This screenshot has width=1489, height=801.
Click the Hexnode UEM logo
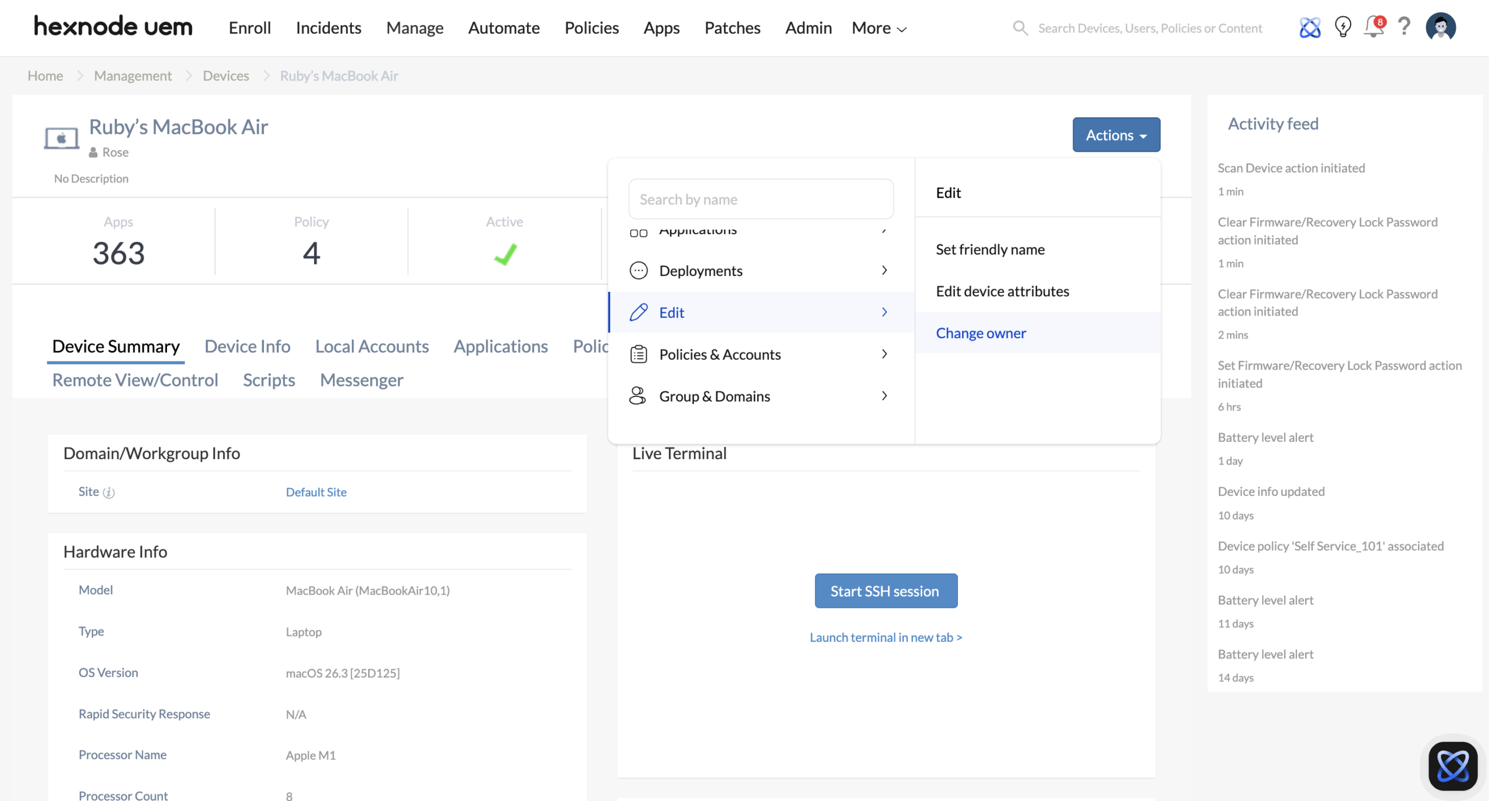click(x=113, y=26)
